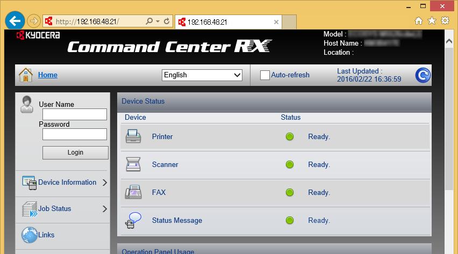Image resolution: width=458 pixels, height=254 pixels.
Task: Click the browser Forward arrow button
Action: (33, 21)
